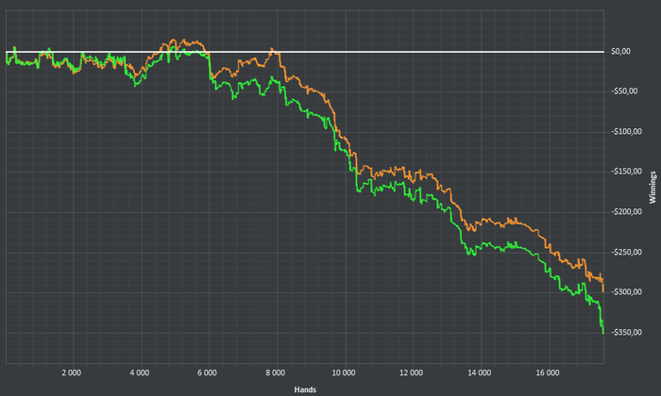Click the -$100,00 axis label
661x396 pixels.
click(626, 132)
